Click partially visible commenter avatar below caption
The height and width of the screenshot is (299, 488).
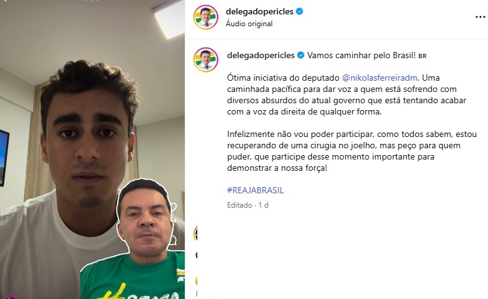(x=195, y=233)
